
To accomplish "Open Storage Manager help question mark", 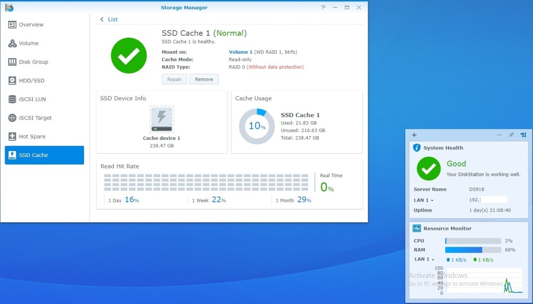I will (x=323, y=7).
